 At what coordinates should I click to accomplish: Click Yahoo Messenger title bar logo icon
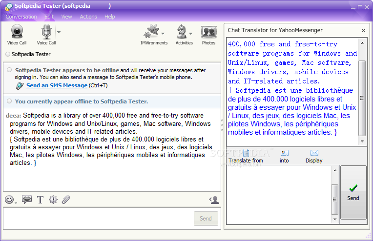[x=9, y=7]
